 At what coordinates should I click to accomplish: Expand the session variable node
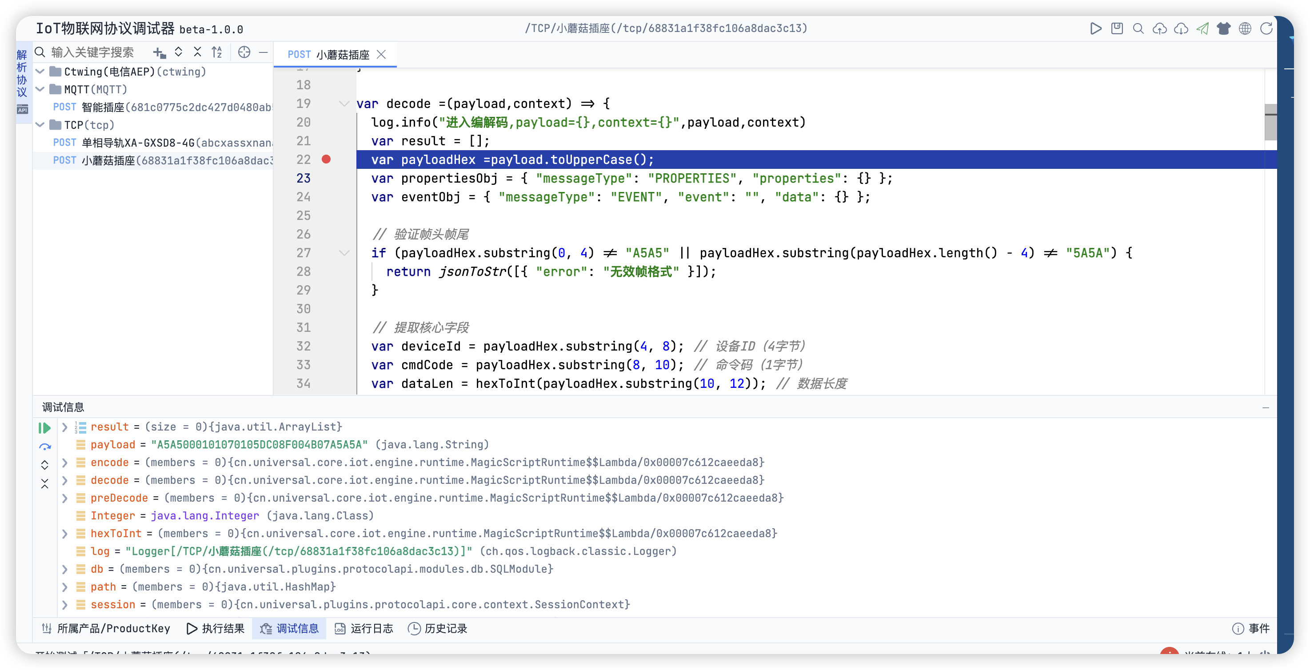point(64,604)
